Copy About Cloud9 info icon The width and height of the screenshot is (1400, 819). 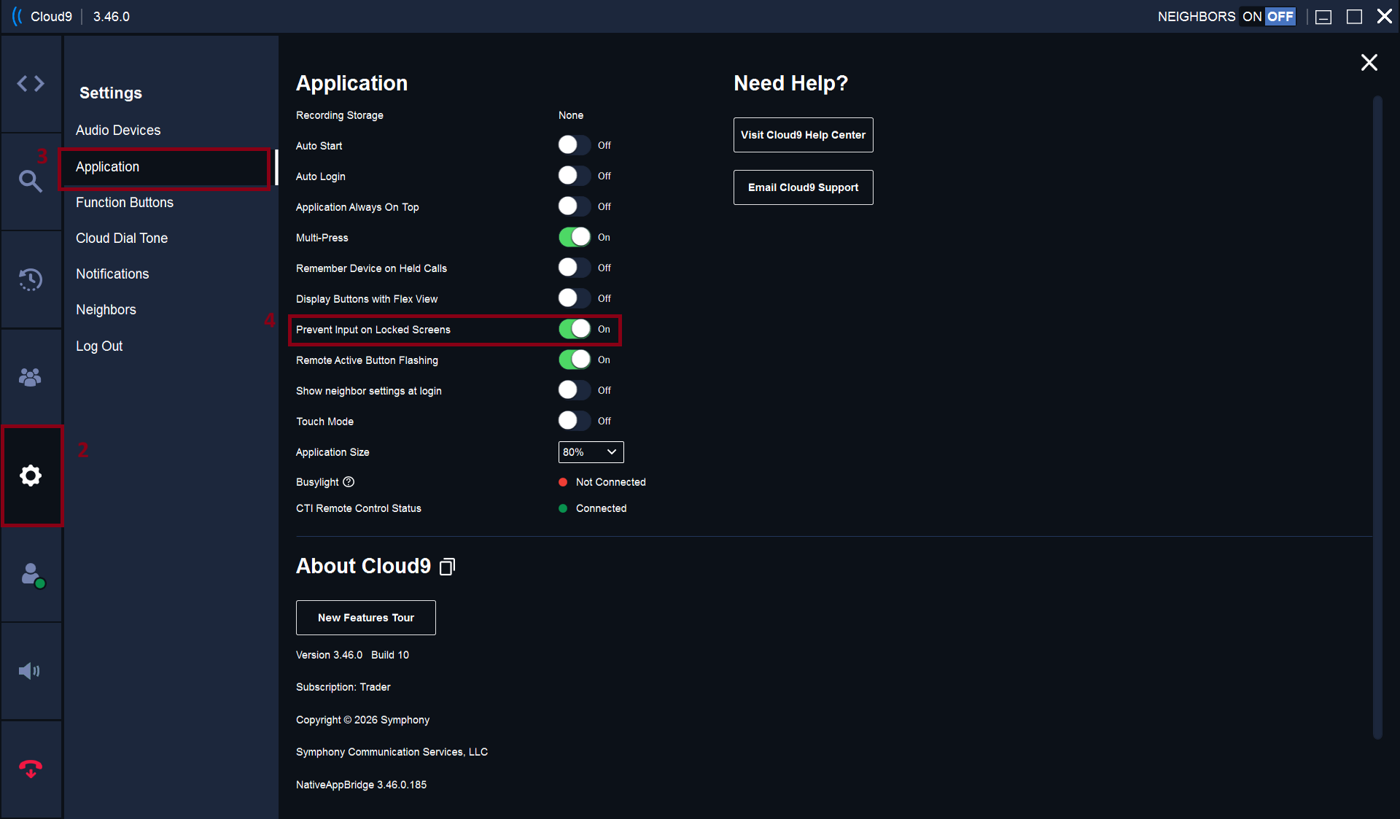pyautogui.click(x=447, y=567)
